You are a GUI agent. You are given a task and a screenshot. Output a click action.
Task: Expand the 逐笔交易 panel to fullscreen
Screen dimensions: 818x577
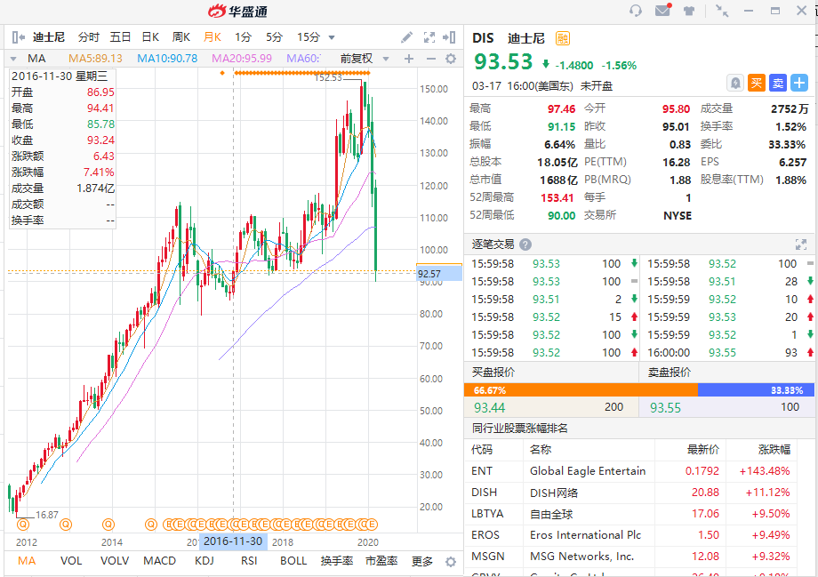tap(801, 244)
